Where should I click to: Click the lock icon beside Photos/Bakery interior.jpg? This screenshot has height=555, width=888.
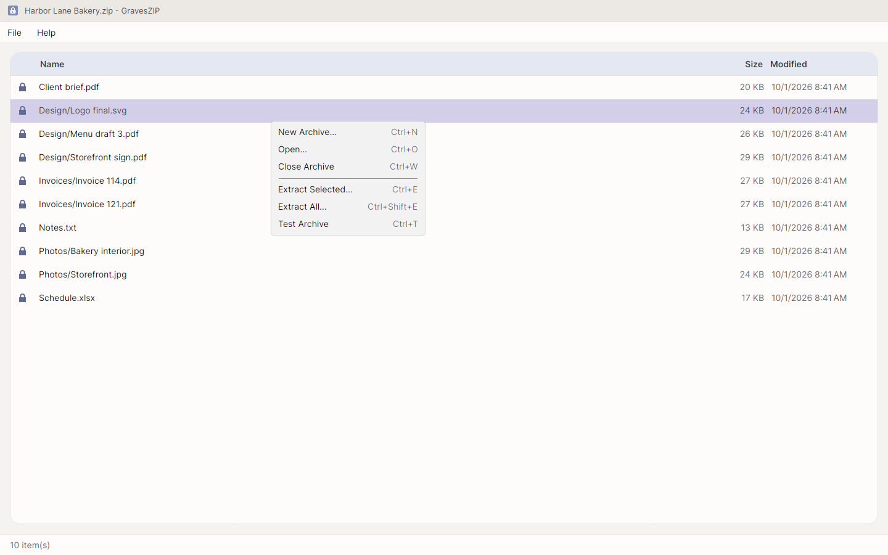(22, 251)
